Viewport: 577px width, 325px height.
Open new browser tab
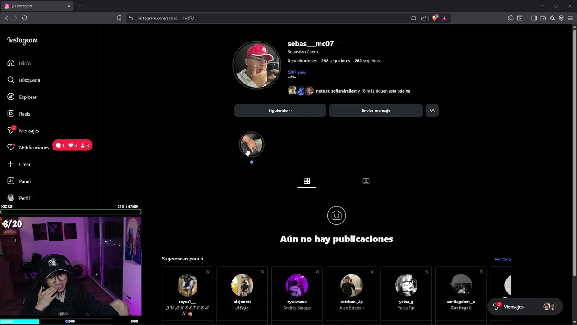click(x=80, y=6)
